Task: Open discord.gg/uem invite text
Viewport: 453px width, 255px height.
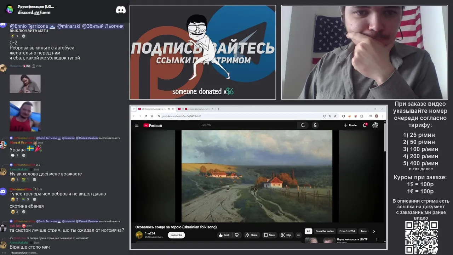Action: [34, 12]
